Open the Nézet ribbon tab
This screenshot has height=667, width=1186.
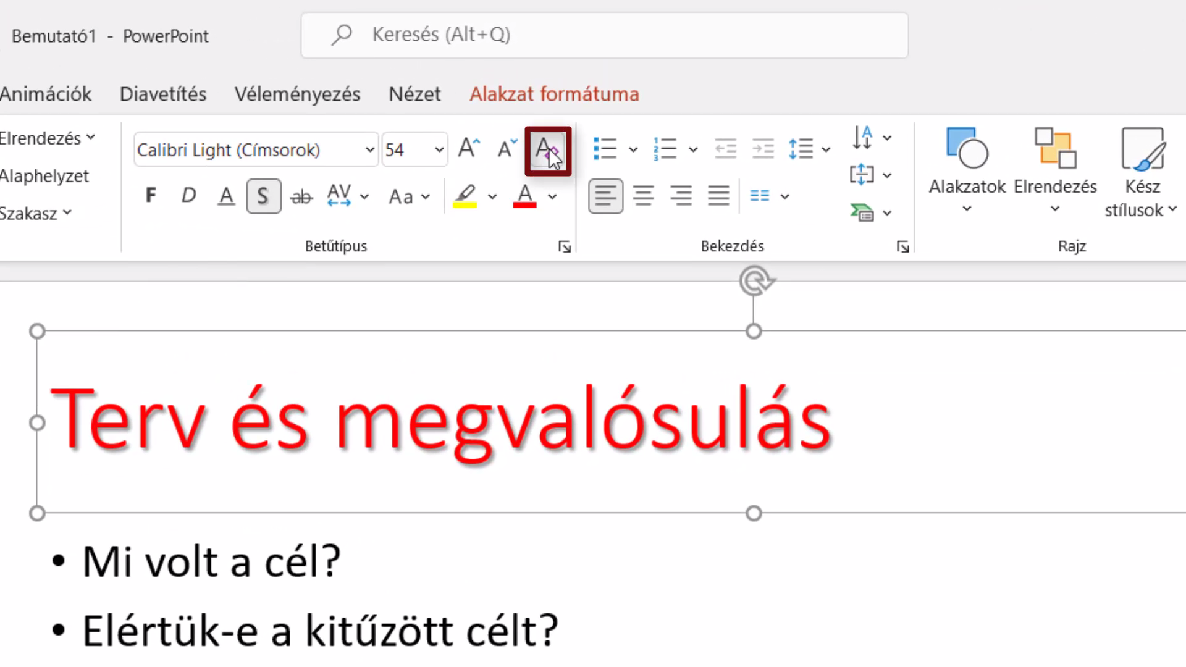(414, 94)
